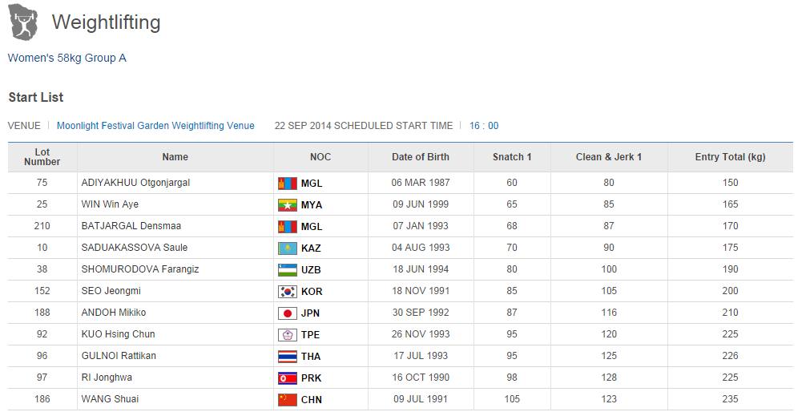Viewport: 806px width, 416px height.
Task: Open Moonlight Festival Garden Weightlifting Venue link
Action: pos(155,126)
